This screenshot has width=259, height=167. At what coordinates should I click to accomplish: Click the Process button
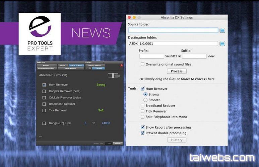point(177,71)
